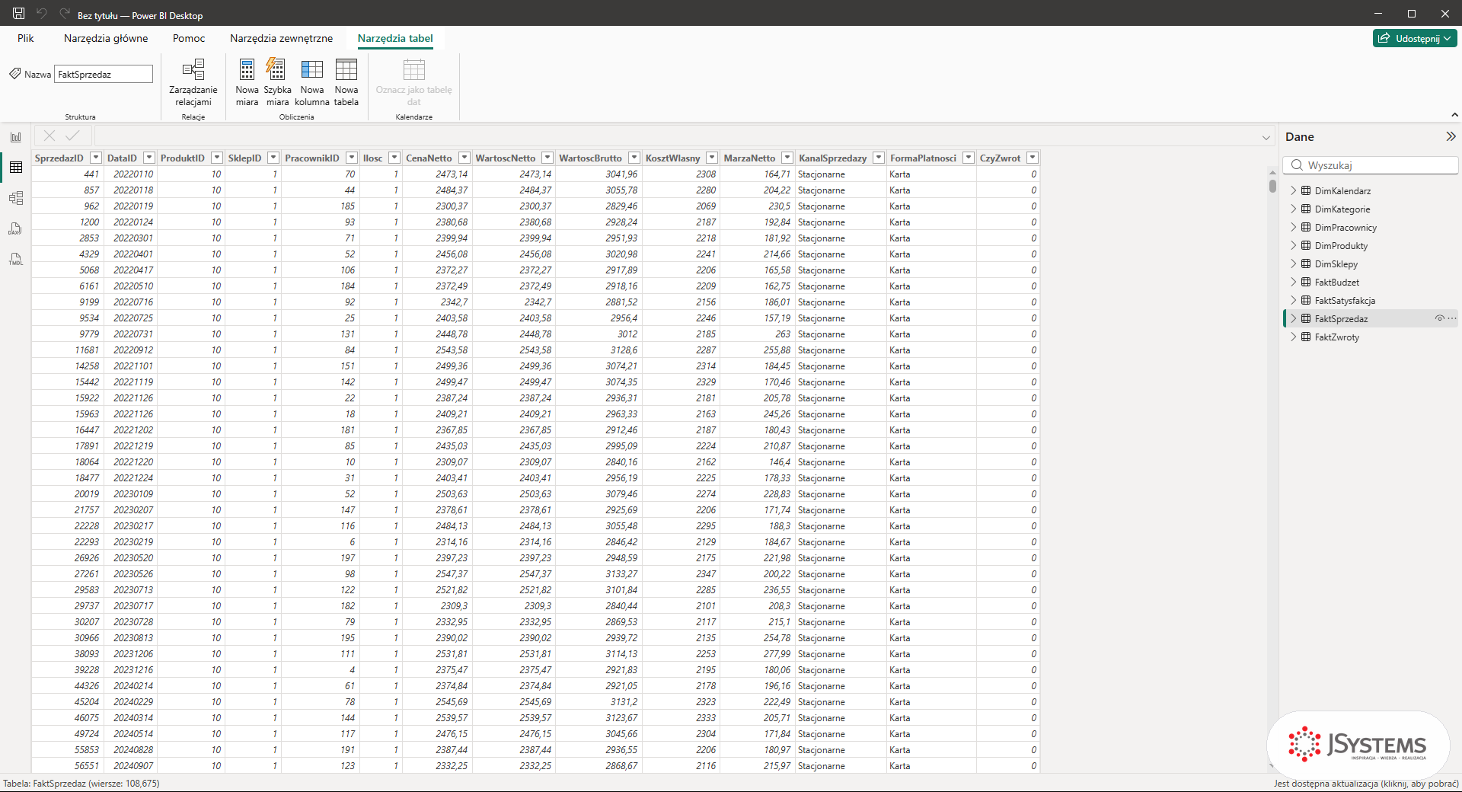The height and width of the screenshot is (792, 1462).
Task: Expand the formula bar with chevron
Action: click(1266, 138)
